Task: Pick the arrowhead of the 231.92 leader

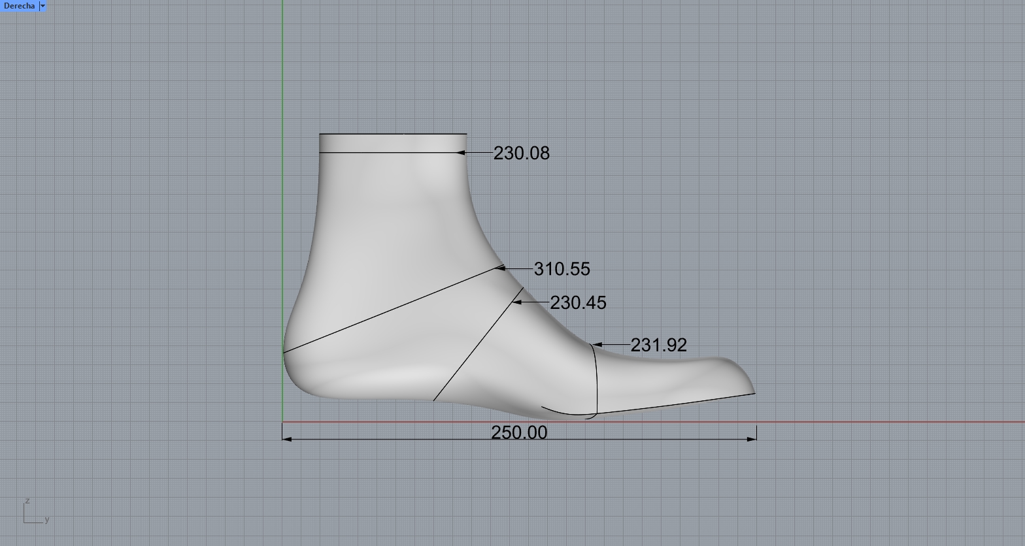Action: pyautogui.click(x=596, y=345)
